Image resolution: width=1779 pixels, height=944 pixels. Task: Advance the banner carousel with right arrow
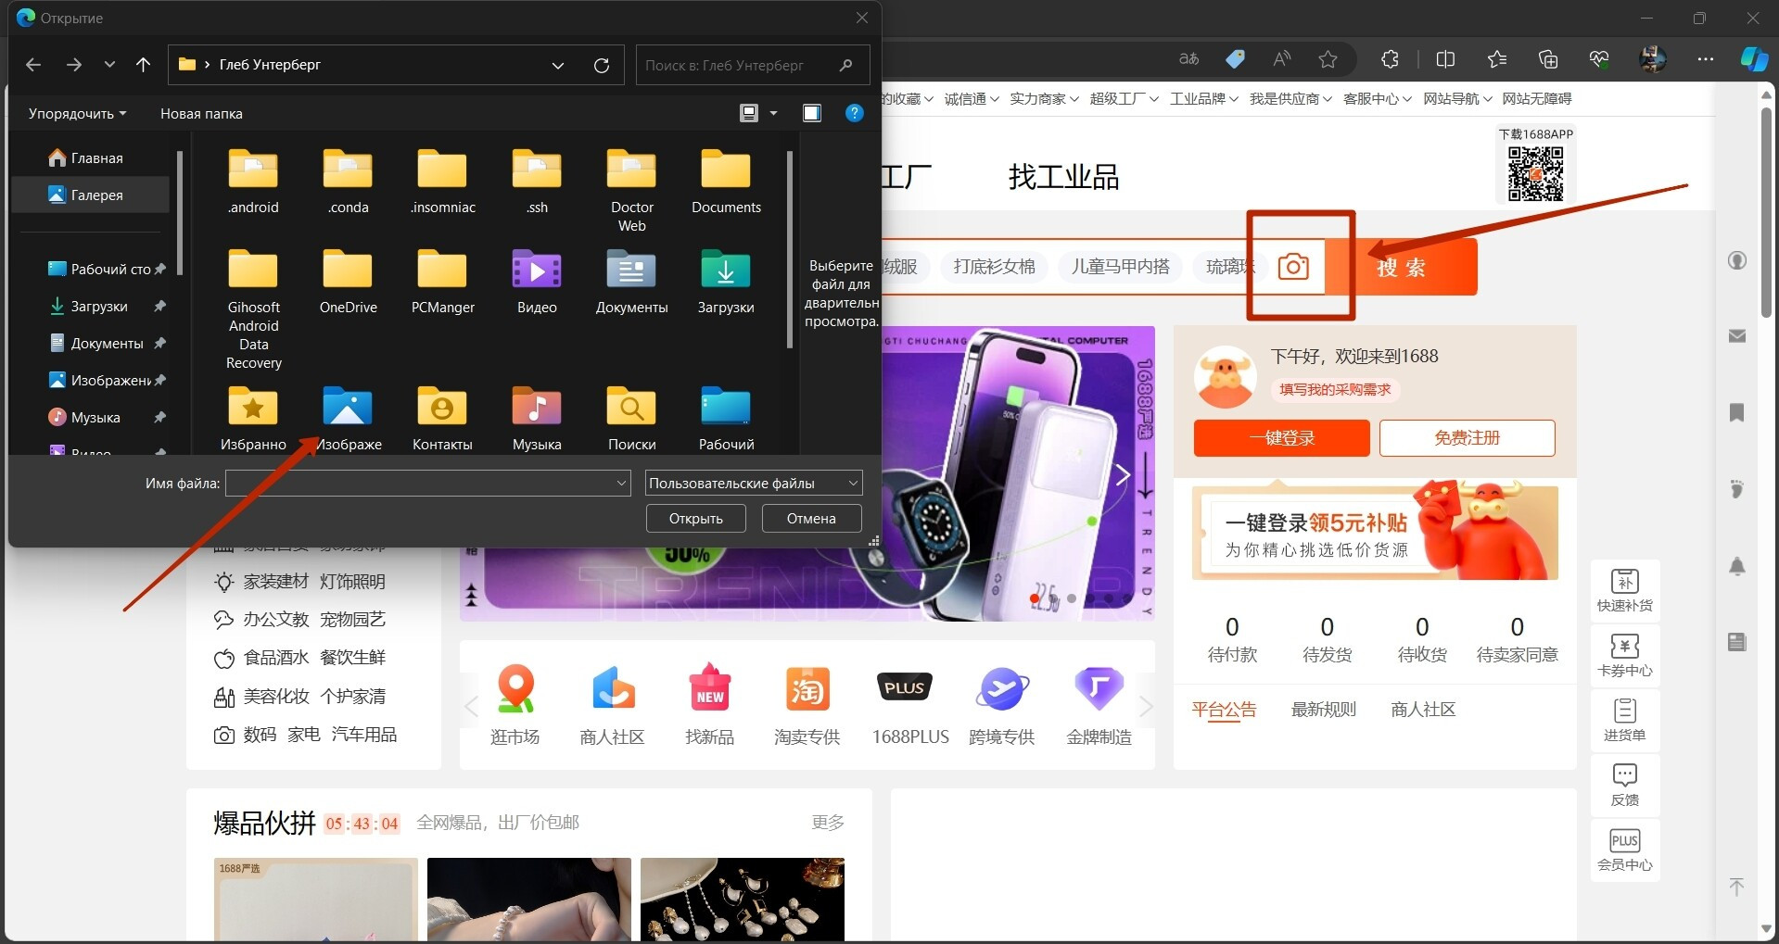tap(1123, 475)
